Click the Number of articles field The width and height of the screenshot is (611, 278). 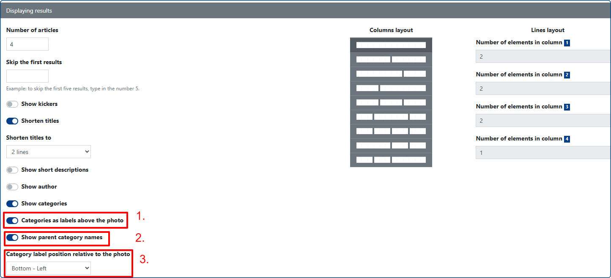click(27, 44)
